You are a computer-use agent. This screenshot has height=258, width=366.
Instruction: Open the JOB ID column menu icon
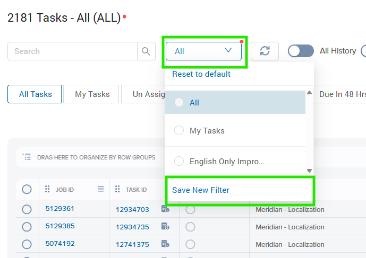tap(100, 189)
